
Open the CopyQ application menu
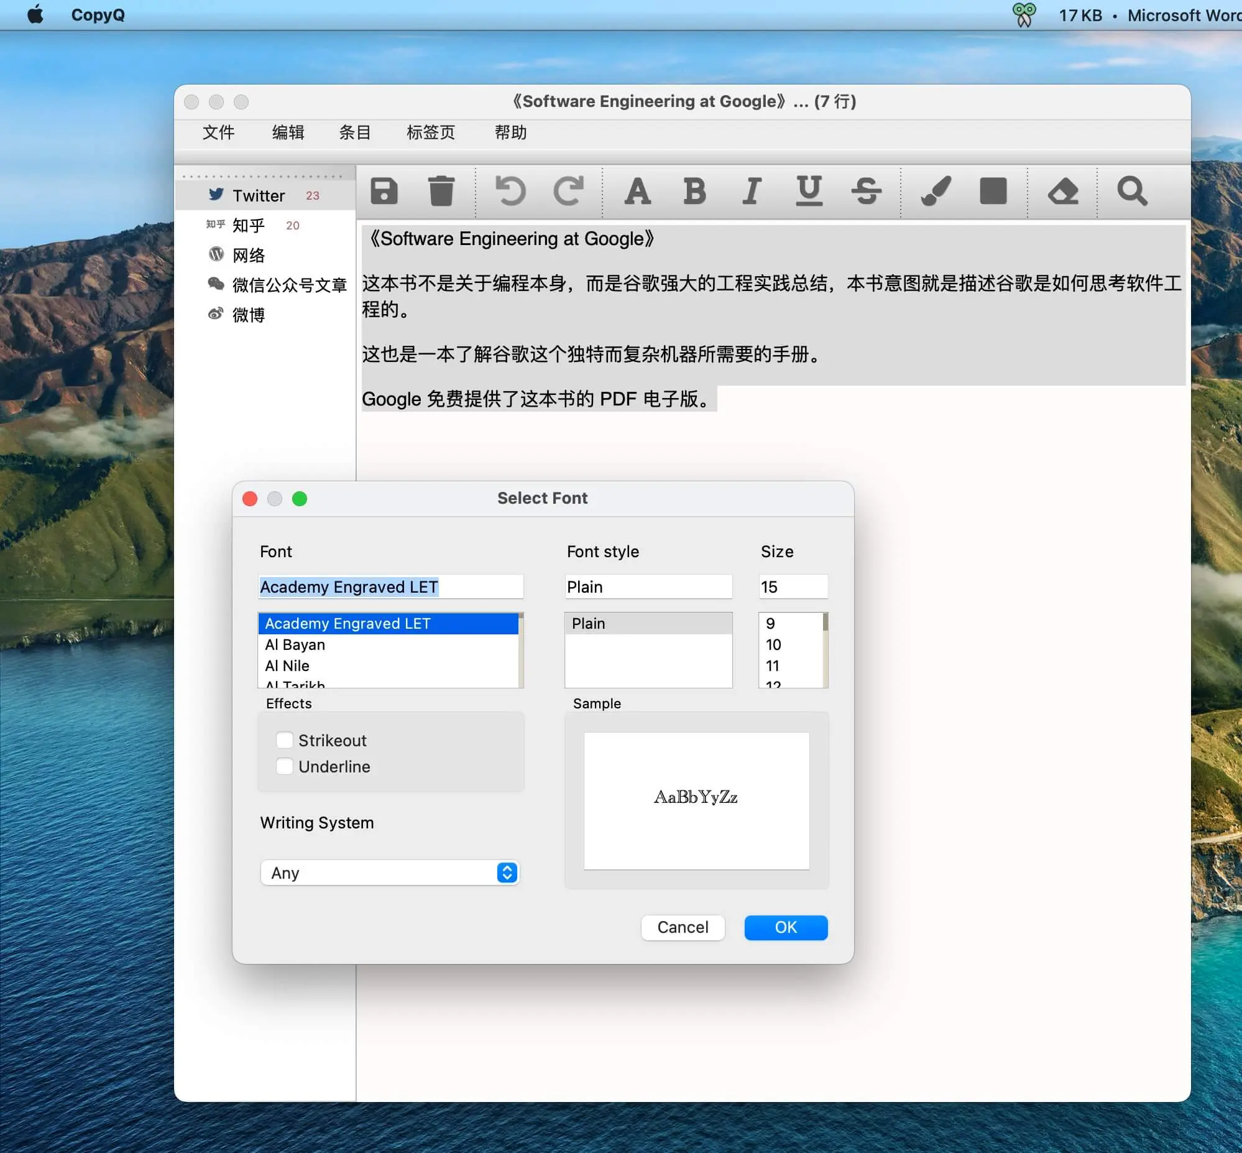point(98,14)
